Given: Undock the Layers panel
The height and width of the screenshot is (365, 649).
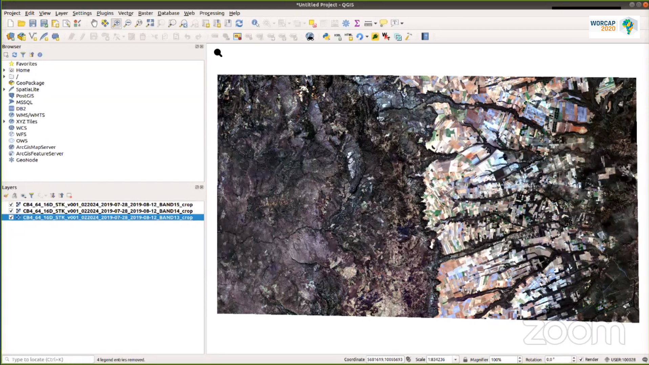Looking at the screenshot, I should coord(197,187).
